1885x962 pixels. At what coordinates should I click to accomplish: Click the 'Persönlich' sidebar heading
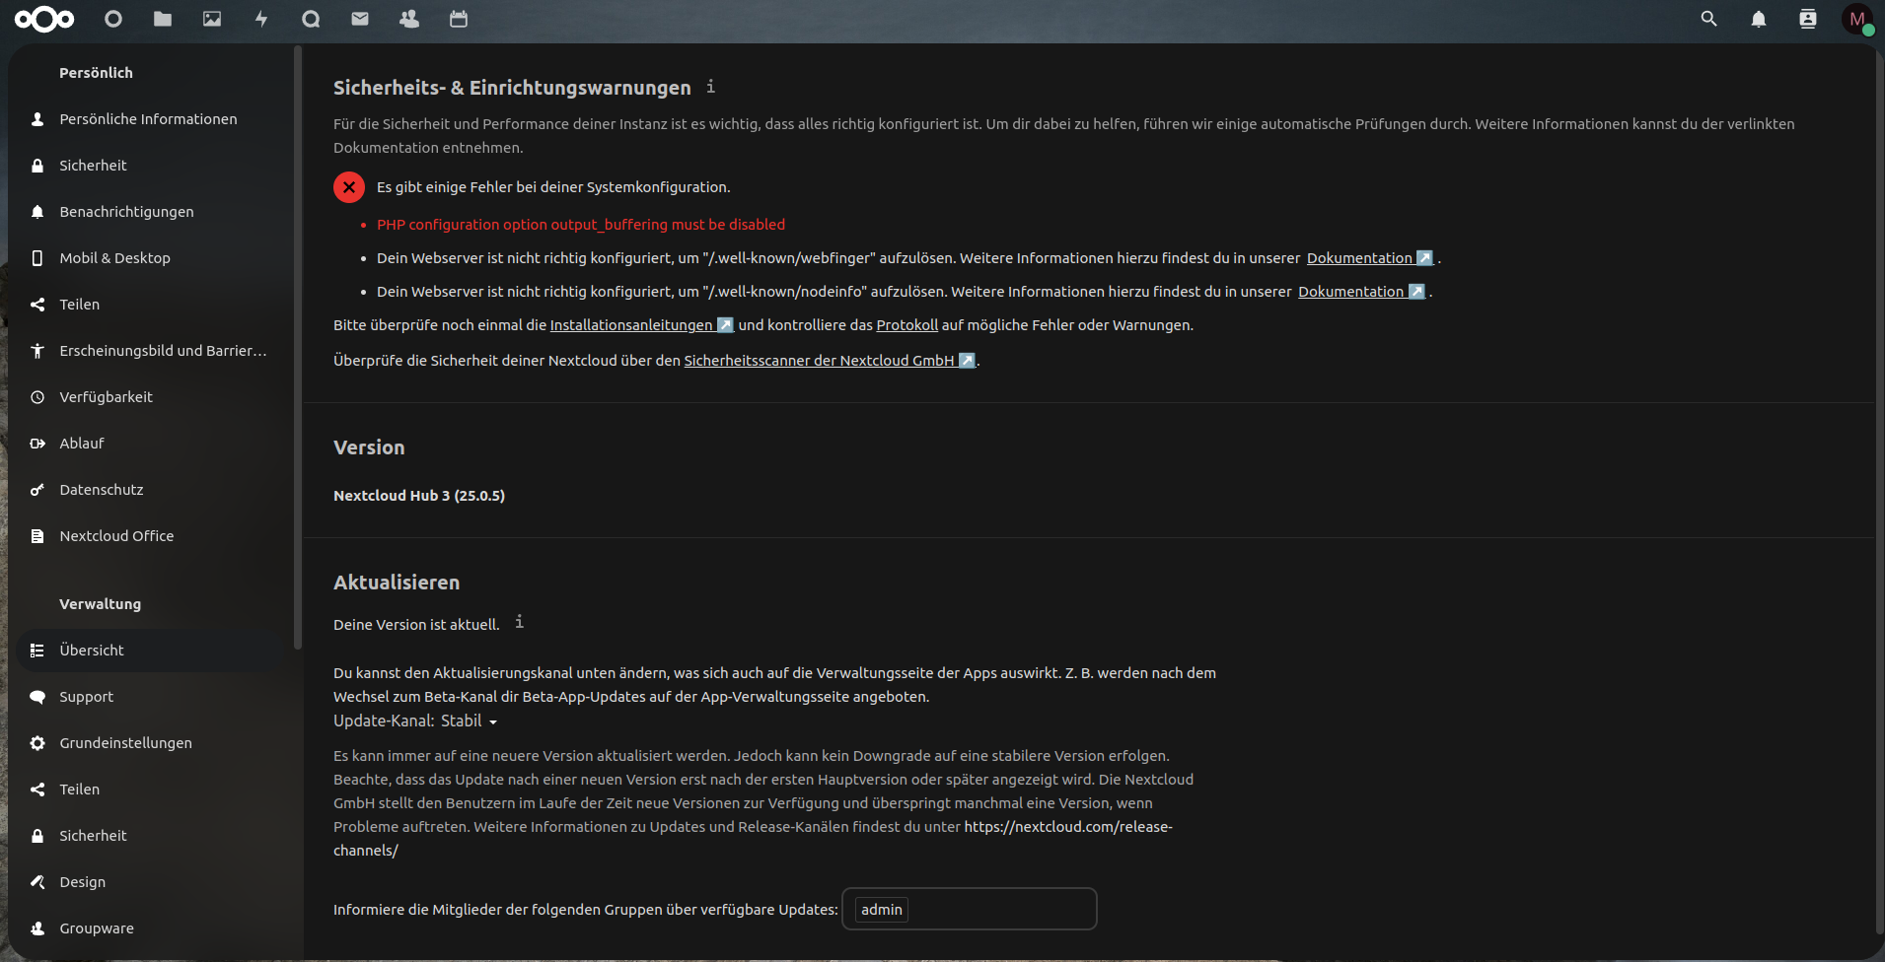pyautogui.click(x=96, y=73)
